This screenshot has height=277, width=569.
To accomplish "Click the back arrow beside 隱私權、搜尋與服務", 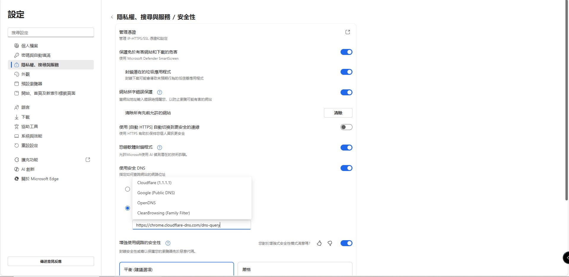I will coord(112,17).
